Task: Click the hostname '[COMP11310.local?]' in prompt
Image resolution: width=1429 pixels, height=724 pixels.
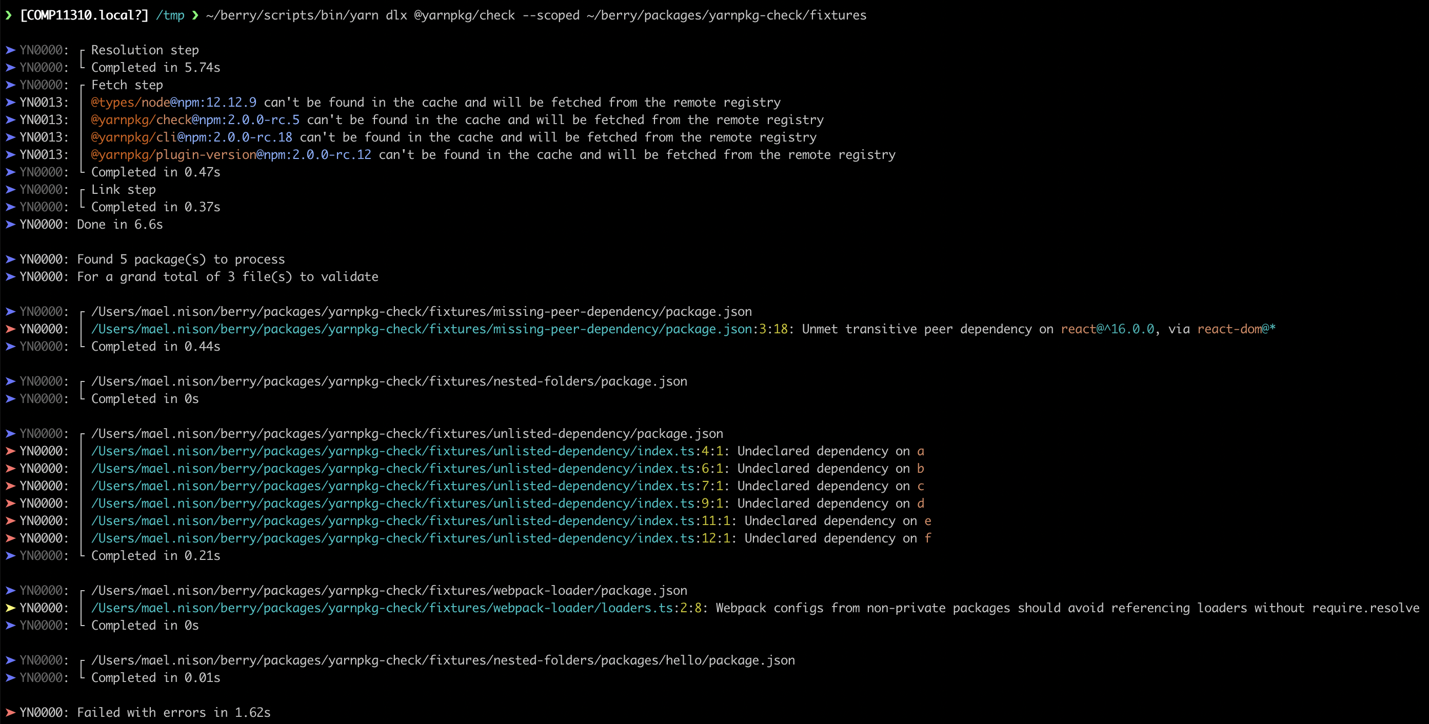Action: pos(83,15)
